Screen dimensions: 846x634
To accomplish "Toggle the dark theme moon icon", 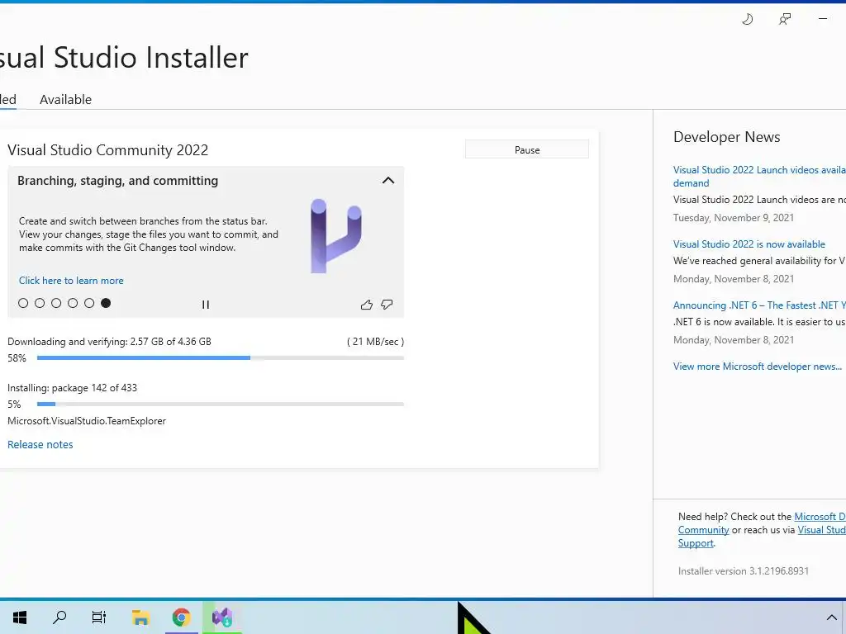I will coord(747,20).
